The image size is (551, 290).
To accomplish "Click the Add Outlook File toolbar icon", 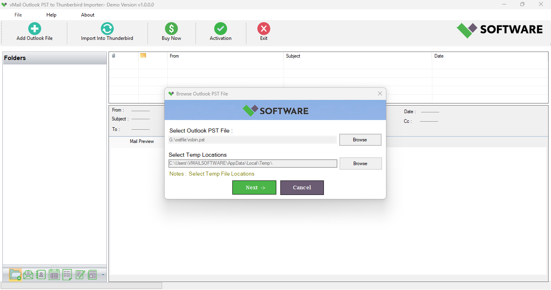I will (x=35, y=29).
